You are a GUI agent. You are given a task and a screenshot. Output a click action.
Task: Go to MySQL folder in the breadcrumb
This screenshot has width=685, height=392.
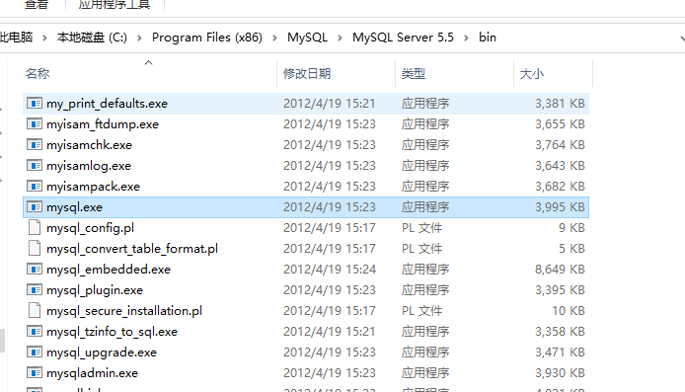click(308, 38)
